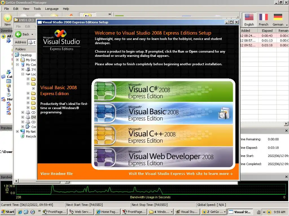This screenshot has width=289, height=216.
Task: Open the 2 GetGo grouped taskbar button
Action: coord(214,212)
